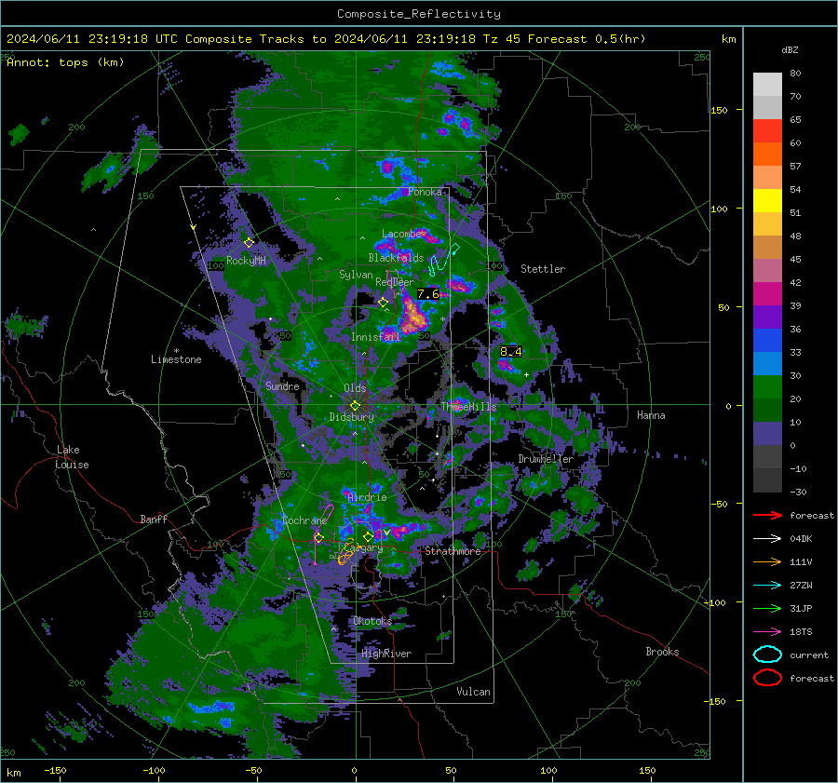Click the red 'forecast' ellipse legend symbol
This screenshot has height=783, width=838.
point(767,678)
